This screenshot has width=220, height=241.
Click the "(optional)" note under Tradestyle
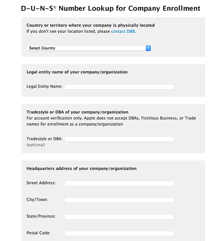tap(36, 145)
